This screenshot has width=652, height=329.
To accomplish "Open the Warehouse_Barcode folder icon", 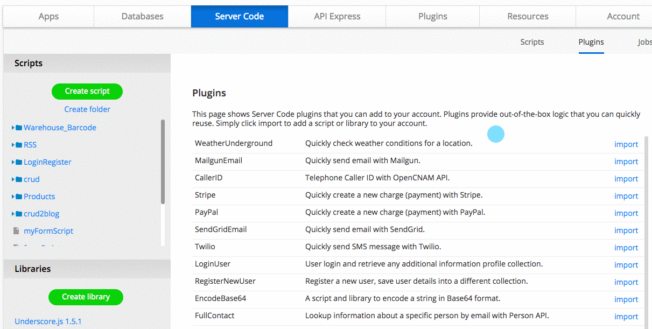I will [x=18, y=127].
